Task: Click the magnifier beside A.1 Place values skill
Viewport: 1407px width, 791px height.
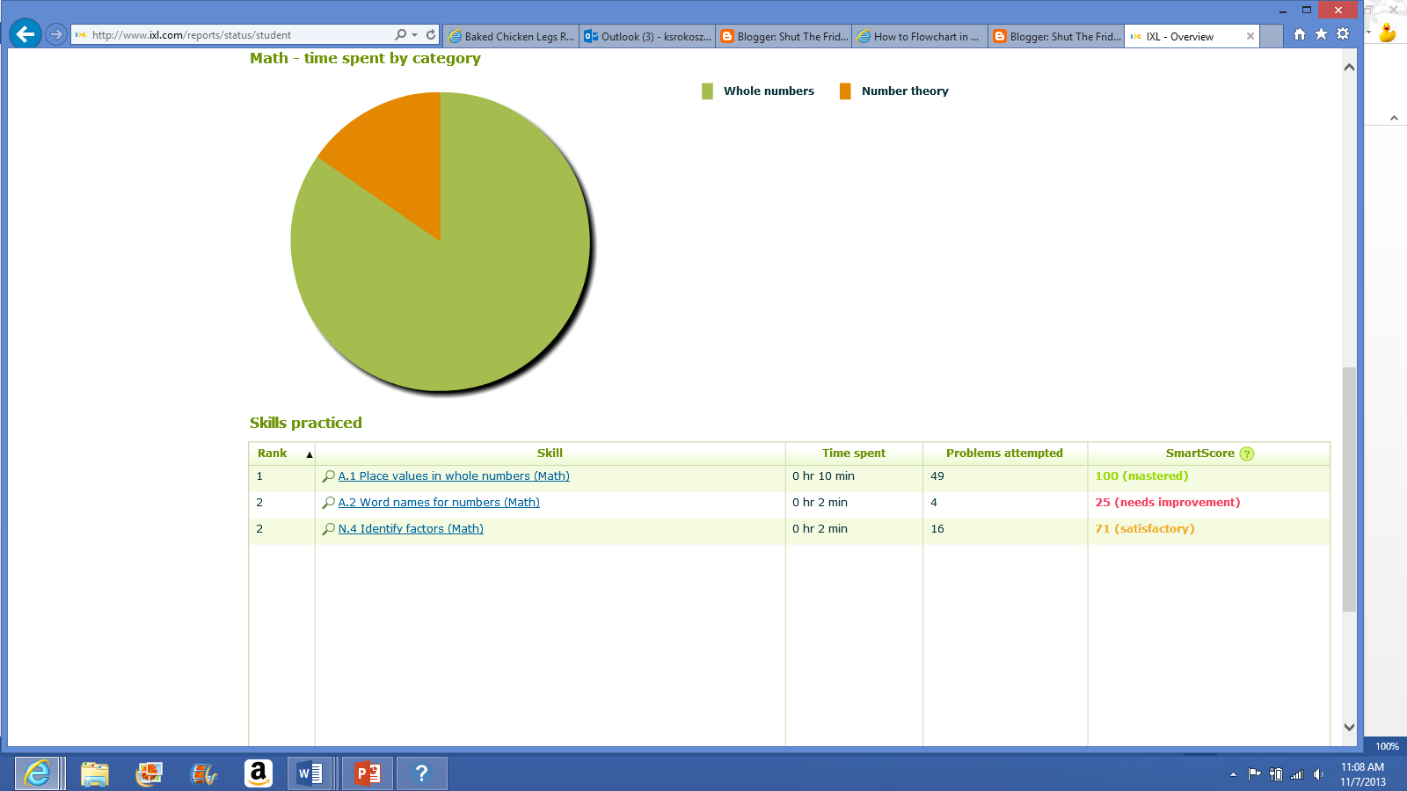Action: 329,475
